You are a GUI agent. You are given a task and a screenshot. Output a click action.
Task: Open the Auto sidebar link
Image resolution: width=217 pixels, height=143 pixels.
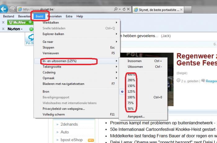[64, 132]
